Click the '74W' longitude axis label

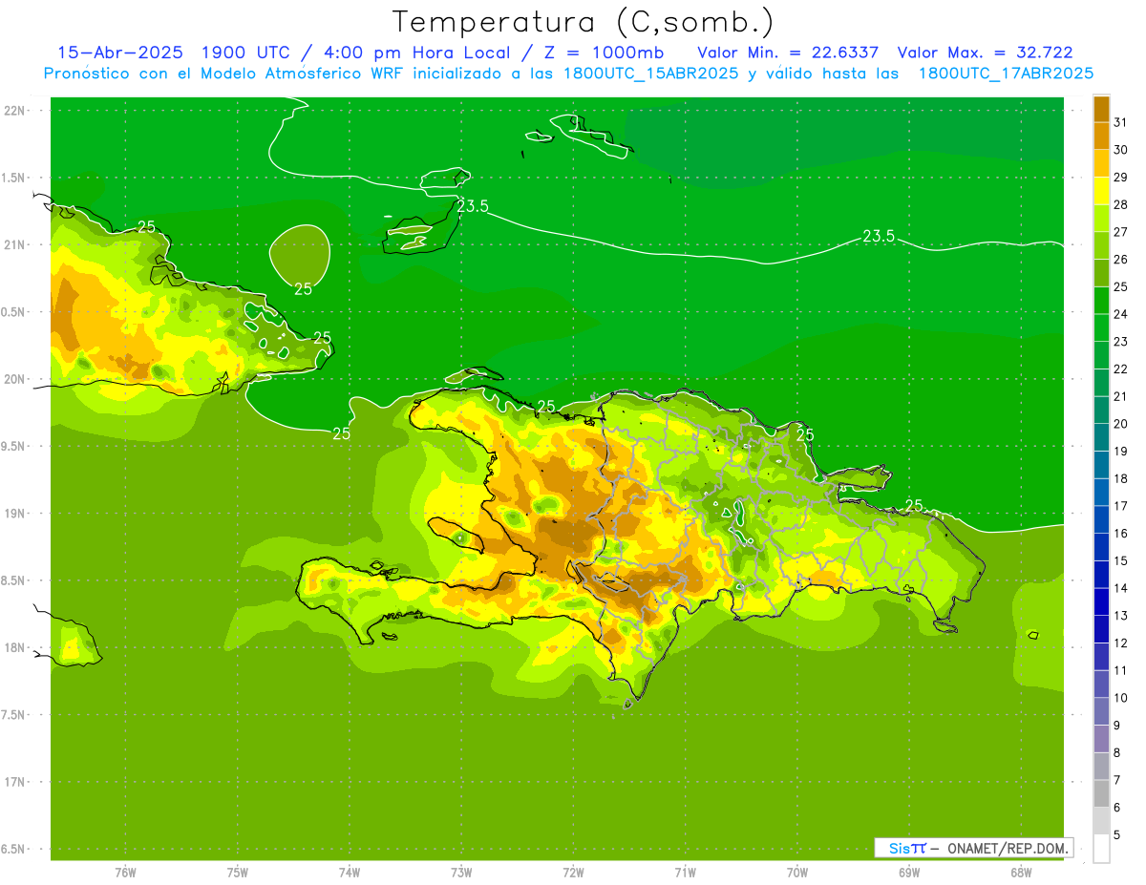pyautogui.click(x=350, y=872)
